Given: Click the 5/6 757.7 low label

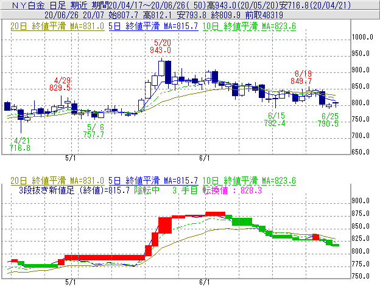Looking at the screenshot, I should [94, 131].
